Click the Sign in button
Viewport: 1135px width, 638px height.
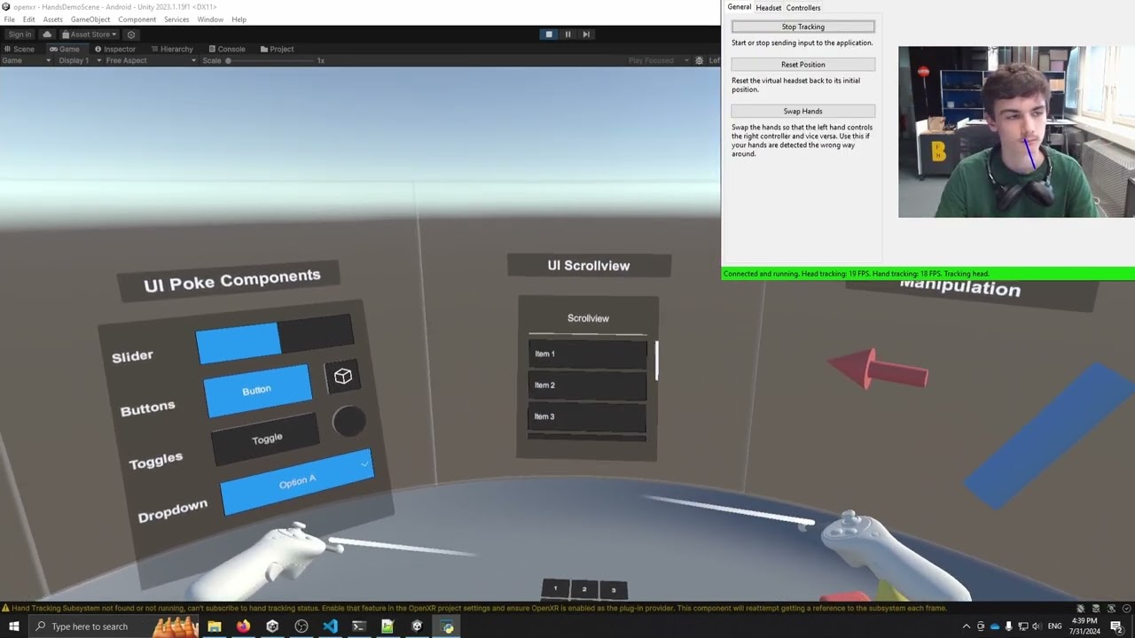tap(20, 35)
